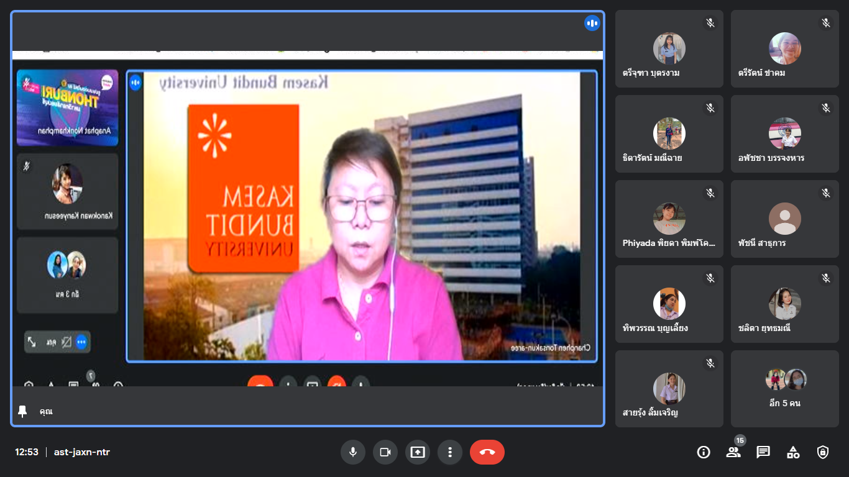The width and height of the screenshot is (849, 477).
Task: Select avatar of สายรุ้ง ลิ้มเจริญ
Action: click(669, 389)
